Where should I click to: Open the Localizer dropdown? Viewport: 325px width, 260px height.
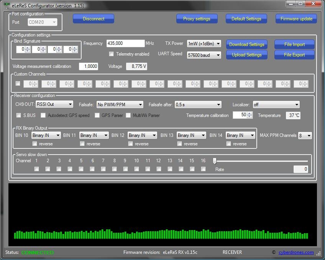276,105
